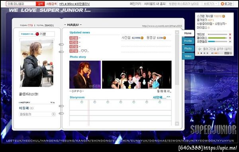239x152 pixels.
Task: Switch to the Home tab
Action: (x=188, y=33)
